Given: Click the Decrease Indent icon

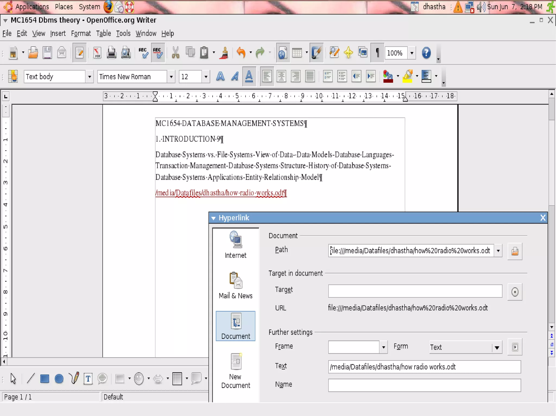Looking at the screenshot, I should tap(356, 76).
